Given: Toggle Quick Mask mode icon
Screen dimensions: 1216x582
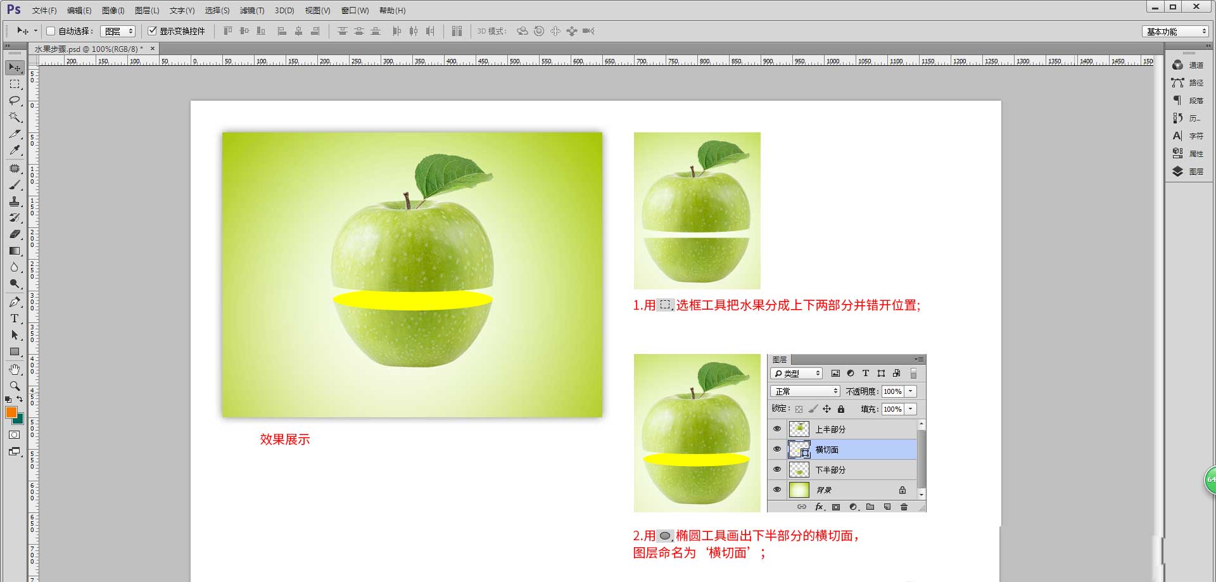Looking at the screenshot, I should (15, 435).
